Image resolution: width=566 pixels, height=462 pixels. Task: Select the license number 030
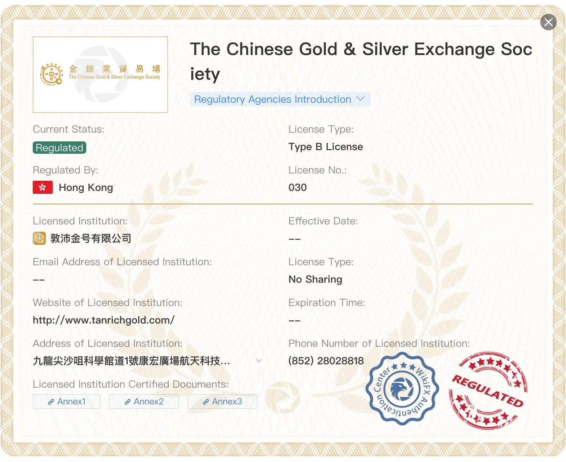(298, 187)
